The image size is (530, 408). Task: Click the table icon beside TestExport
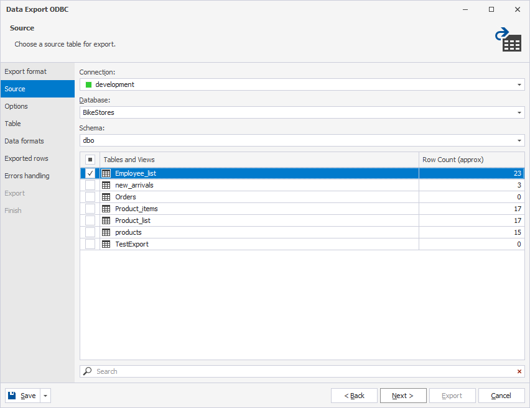[x=106, y=244]
